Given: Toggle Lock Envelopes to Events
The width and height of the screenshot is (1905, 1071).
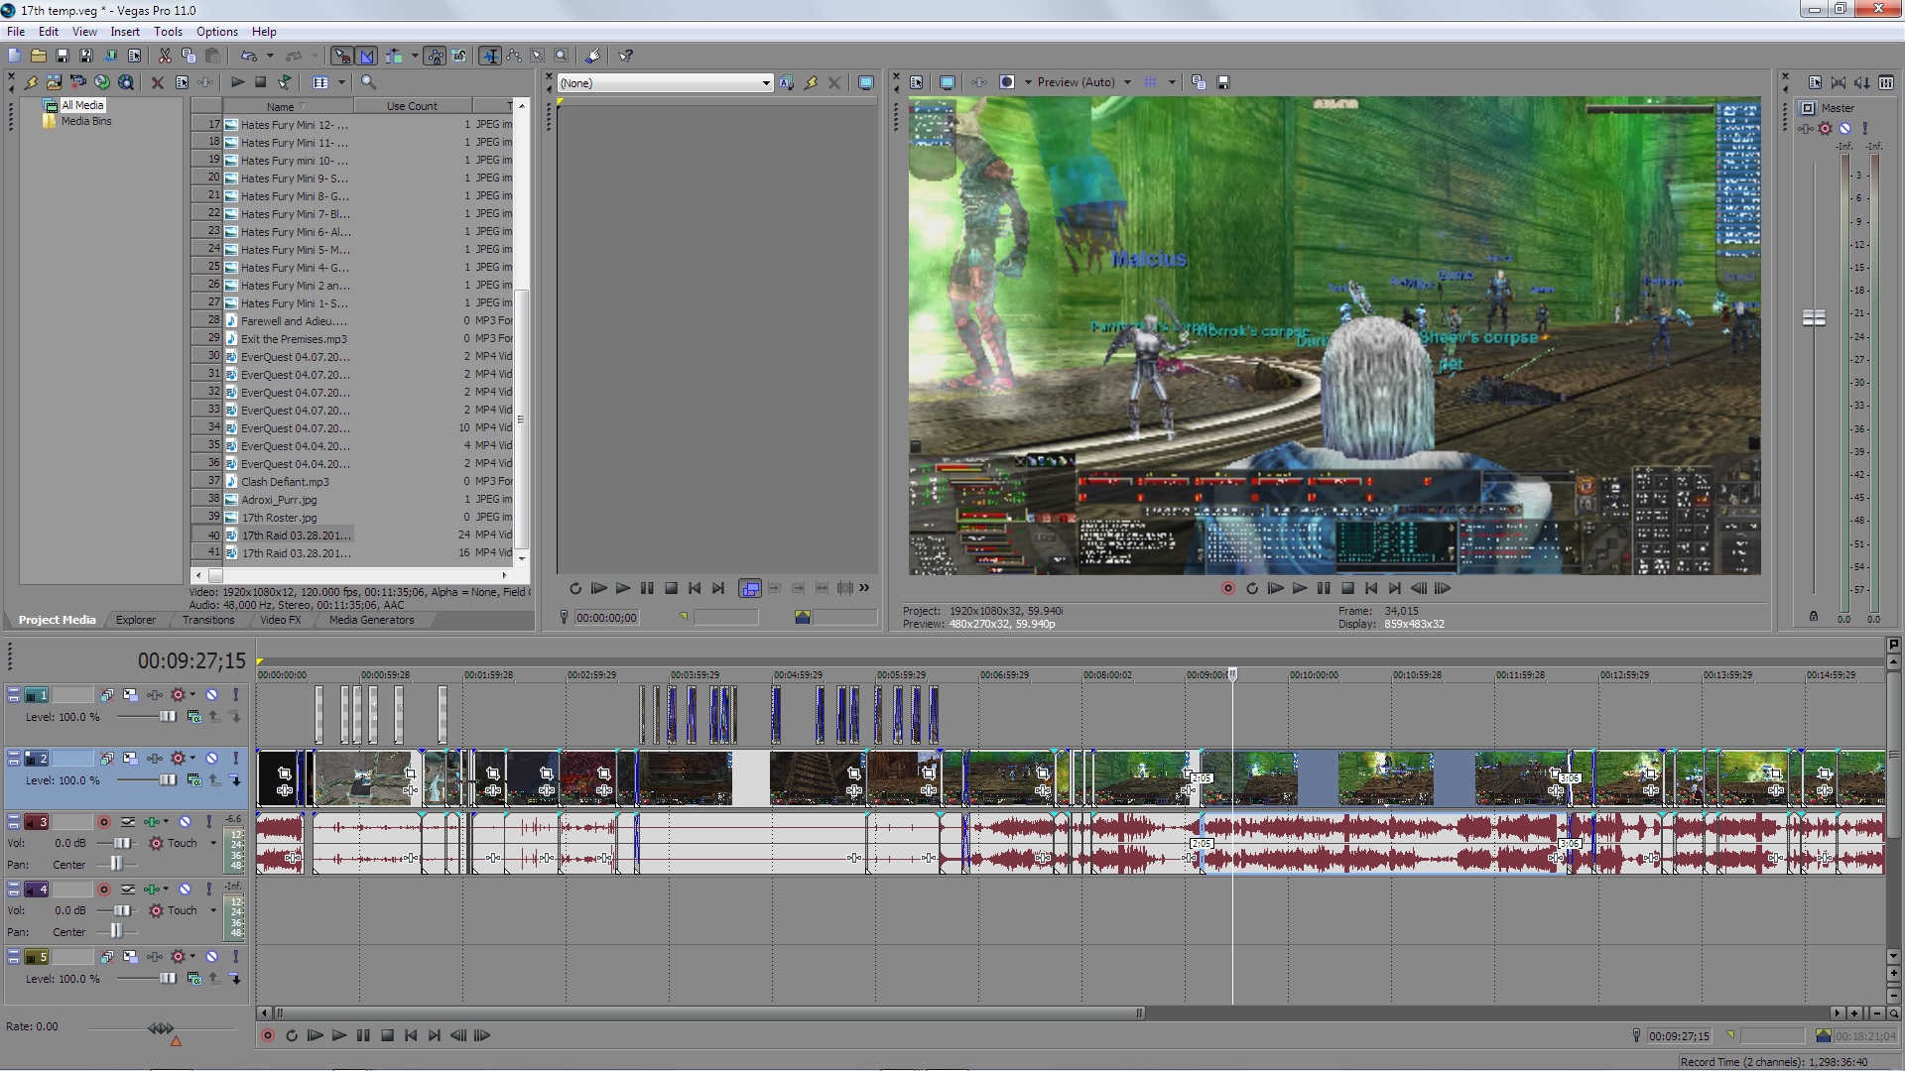Looking at the screenshot, I should point(435,56).
